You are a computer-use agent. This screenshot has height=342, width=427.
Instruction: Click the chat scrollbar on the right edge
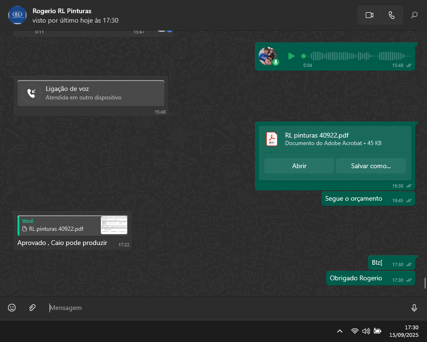pyautogui.click(x=425, y=283)
